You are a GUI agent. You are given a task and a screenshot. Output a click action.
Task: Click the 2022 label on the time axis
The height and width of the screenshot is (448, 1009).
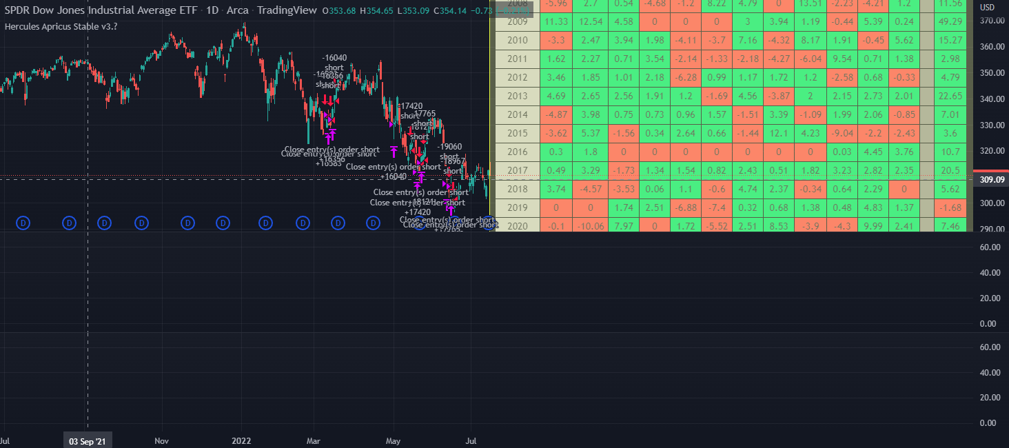(x=242, y=440)
